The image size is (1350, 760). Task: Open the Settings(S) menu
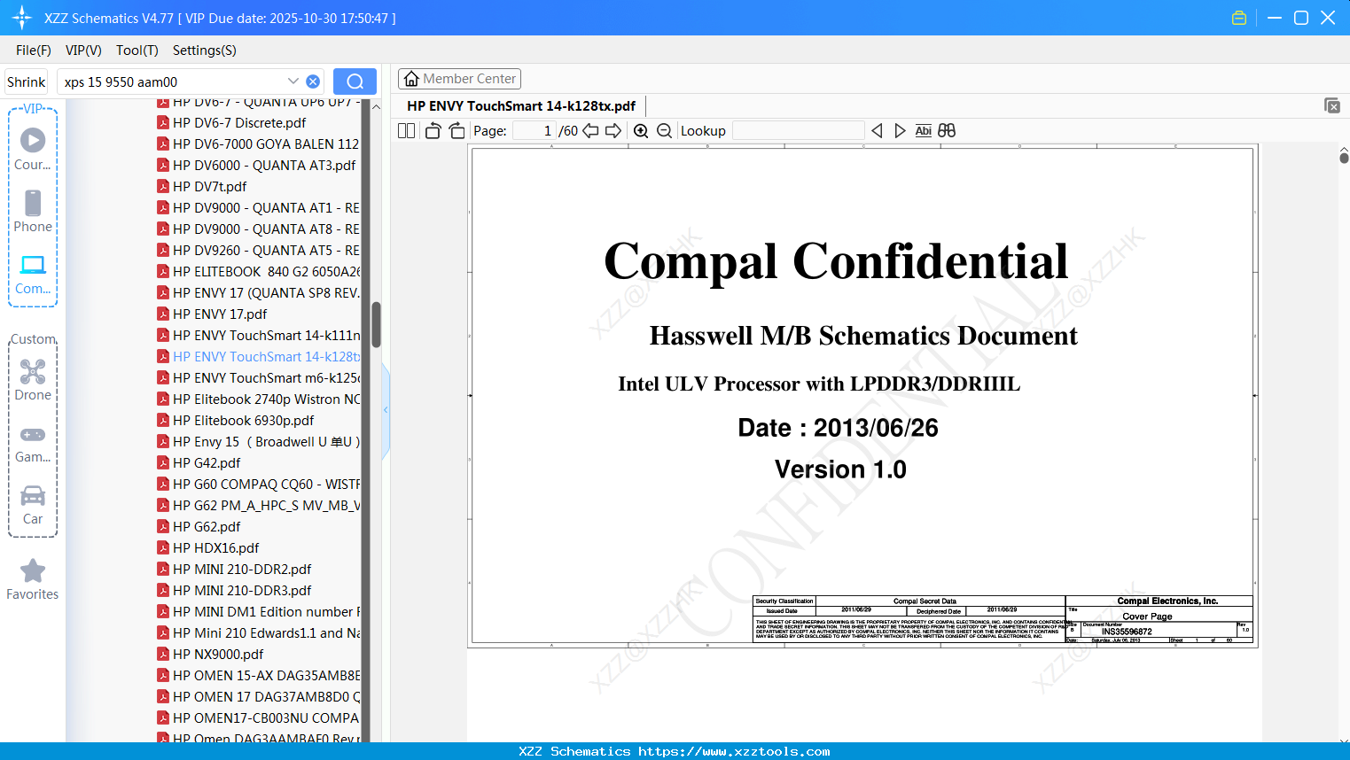(205, 50)
